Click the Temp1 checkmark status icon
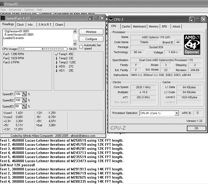 57,54
